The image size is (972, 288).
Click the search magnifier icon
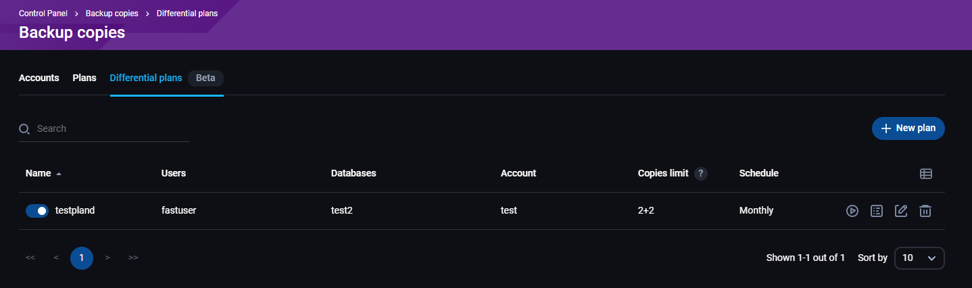[x=24, y=129]
